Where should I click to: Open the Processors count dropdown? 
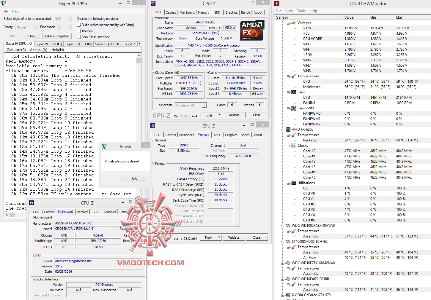[x=65, y=27]
